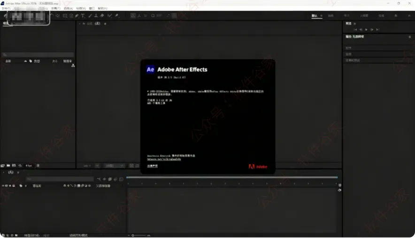Open the 视图(V) menu
Image resolution: width=415 pixels, height=238 pixels.
pos(81,8)
